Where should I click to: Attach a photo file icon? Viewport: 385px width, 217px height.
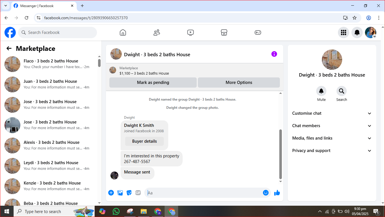click(x=120, y=193)
